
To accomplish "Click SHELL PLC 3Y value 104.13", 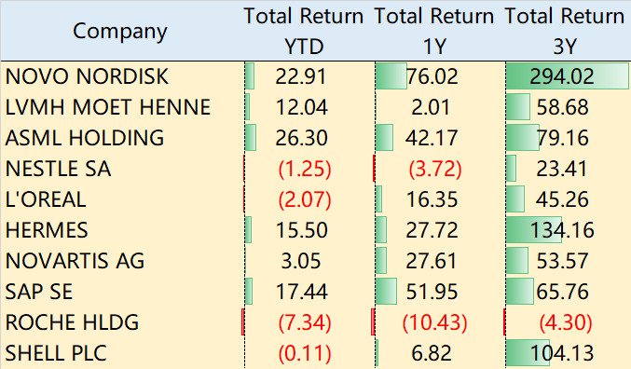I will [562, 353].
